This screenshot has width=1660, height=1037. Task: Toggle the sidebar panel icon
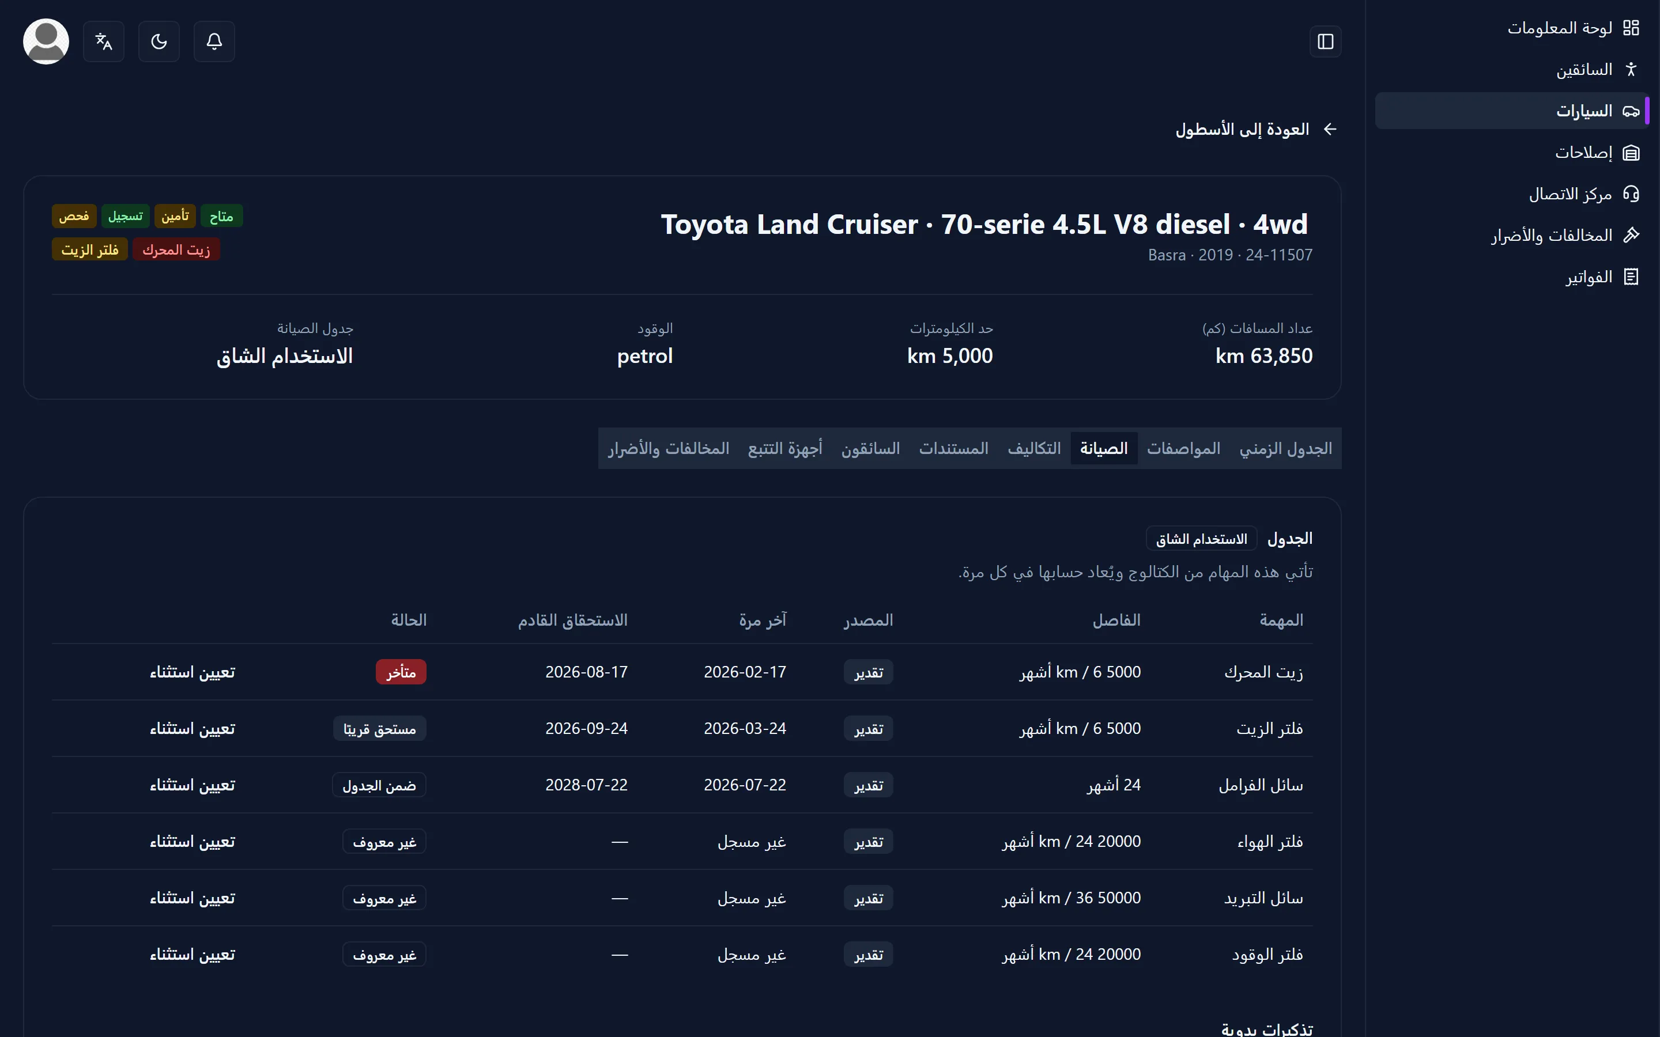pos(1325,42)
